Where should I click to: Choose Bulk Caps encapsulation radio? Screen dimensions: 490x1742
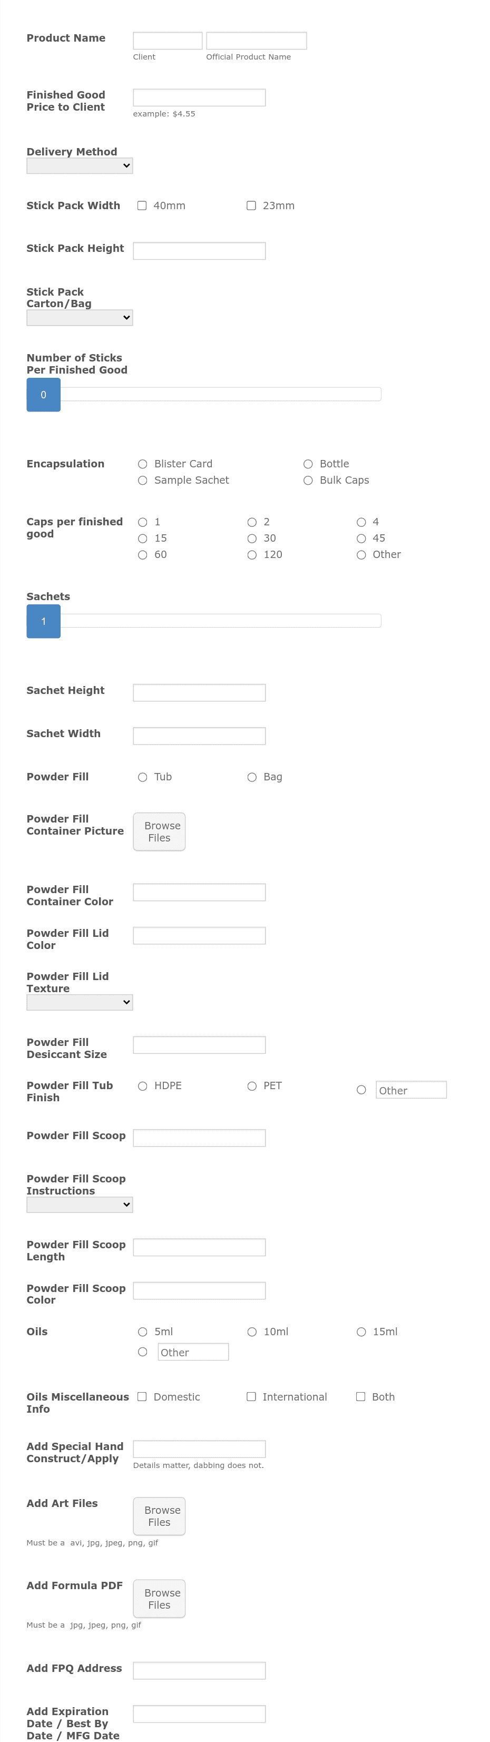click(308, 480)
